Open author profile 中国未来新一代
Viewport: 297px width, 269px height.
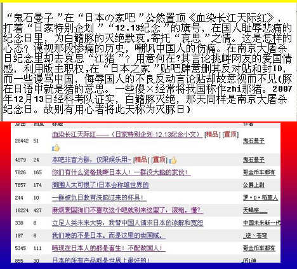click(x=261, y=223)
